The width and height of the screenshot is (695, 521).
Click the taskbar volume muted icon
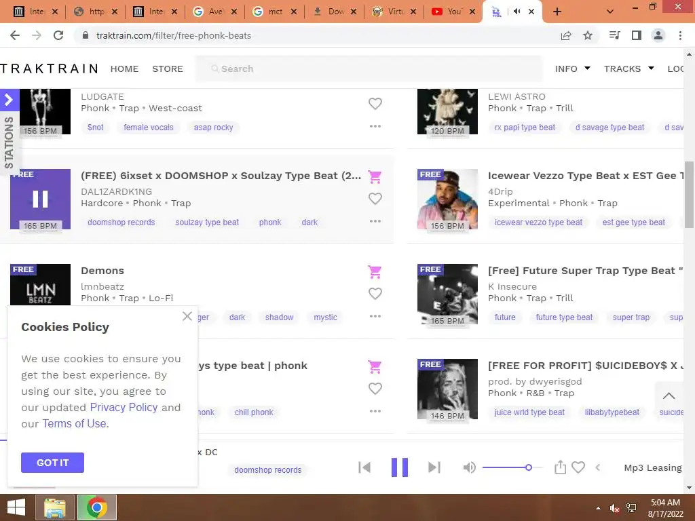click(614, 508)
